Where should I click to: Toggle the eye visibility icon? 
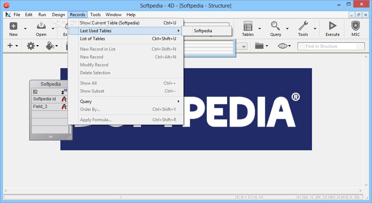pos(282,46)
